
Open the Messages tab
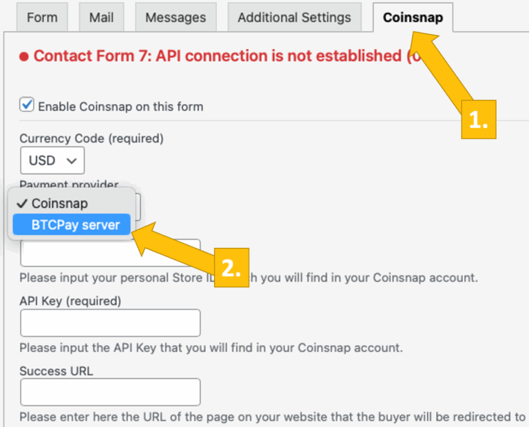coord(176,17)
